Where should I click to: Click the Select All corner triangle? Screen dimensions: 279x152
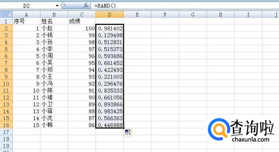tap(6, 14)
